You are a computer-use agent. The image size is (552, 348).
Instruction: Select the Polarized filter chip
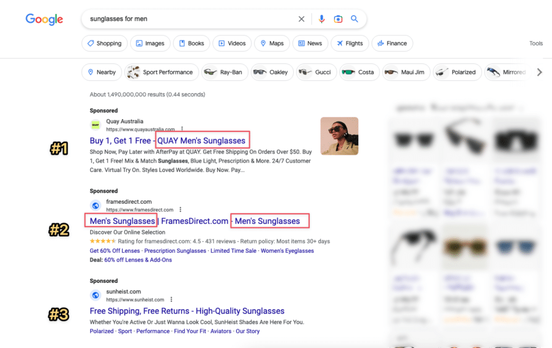click(458, 72)
